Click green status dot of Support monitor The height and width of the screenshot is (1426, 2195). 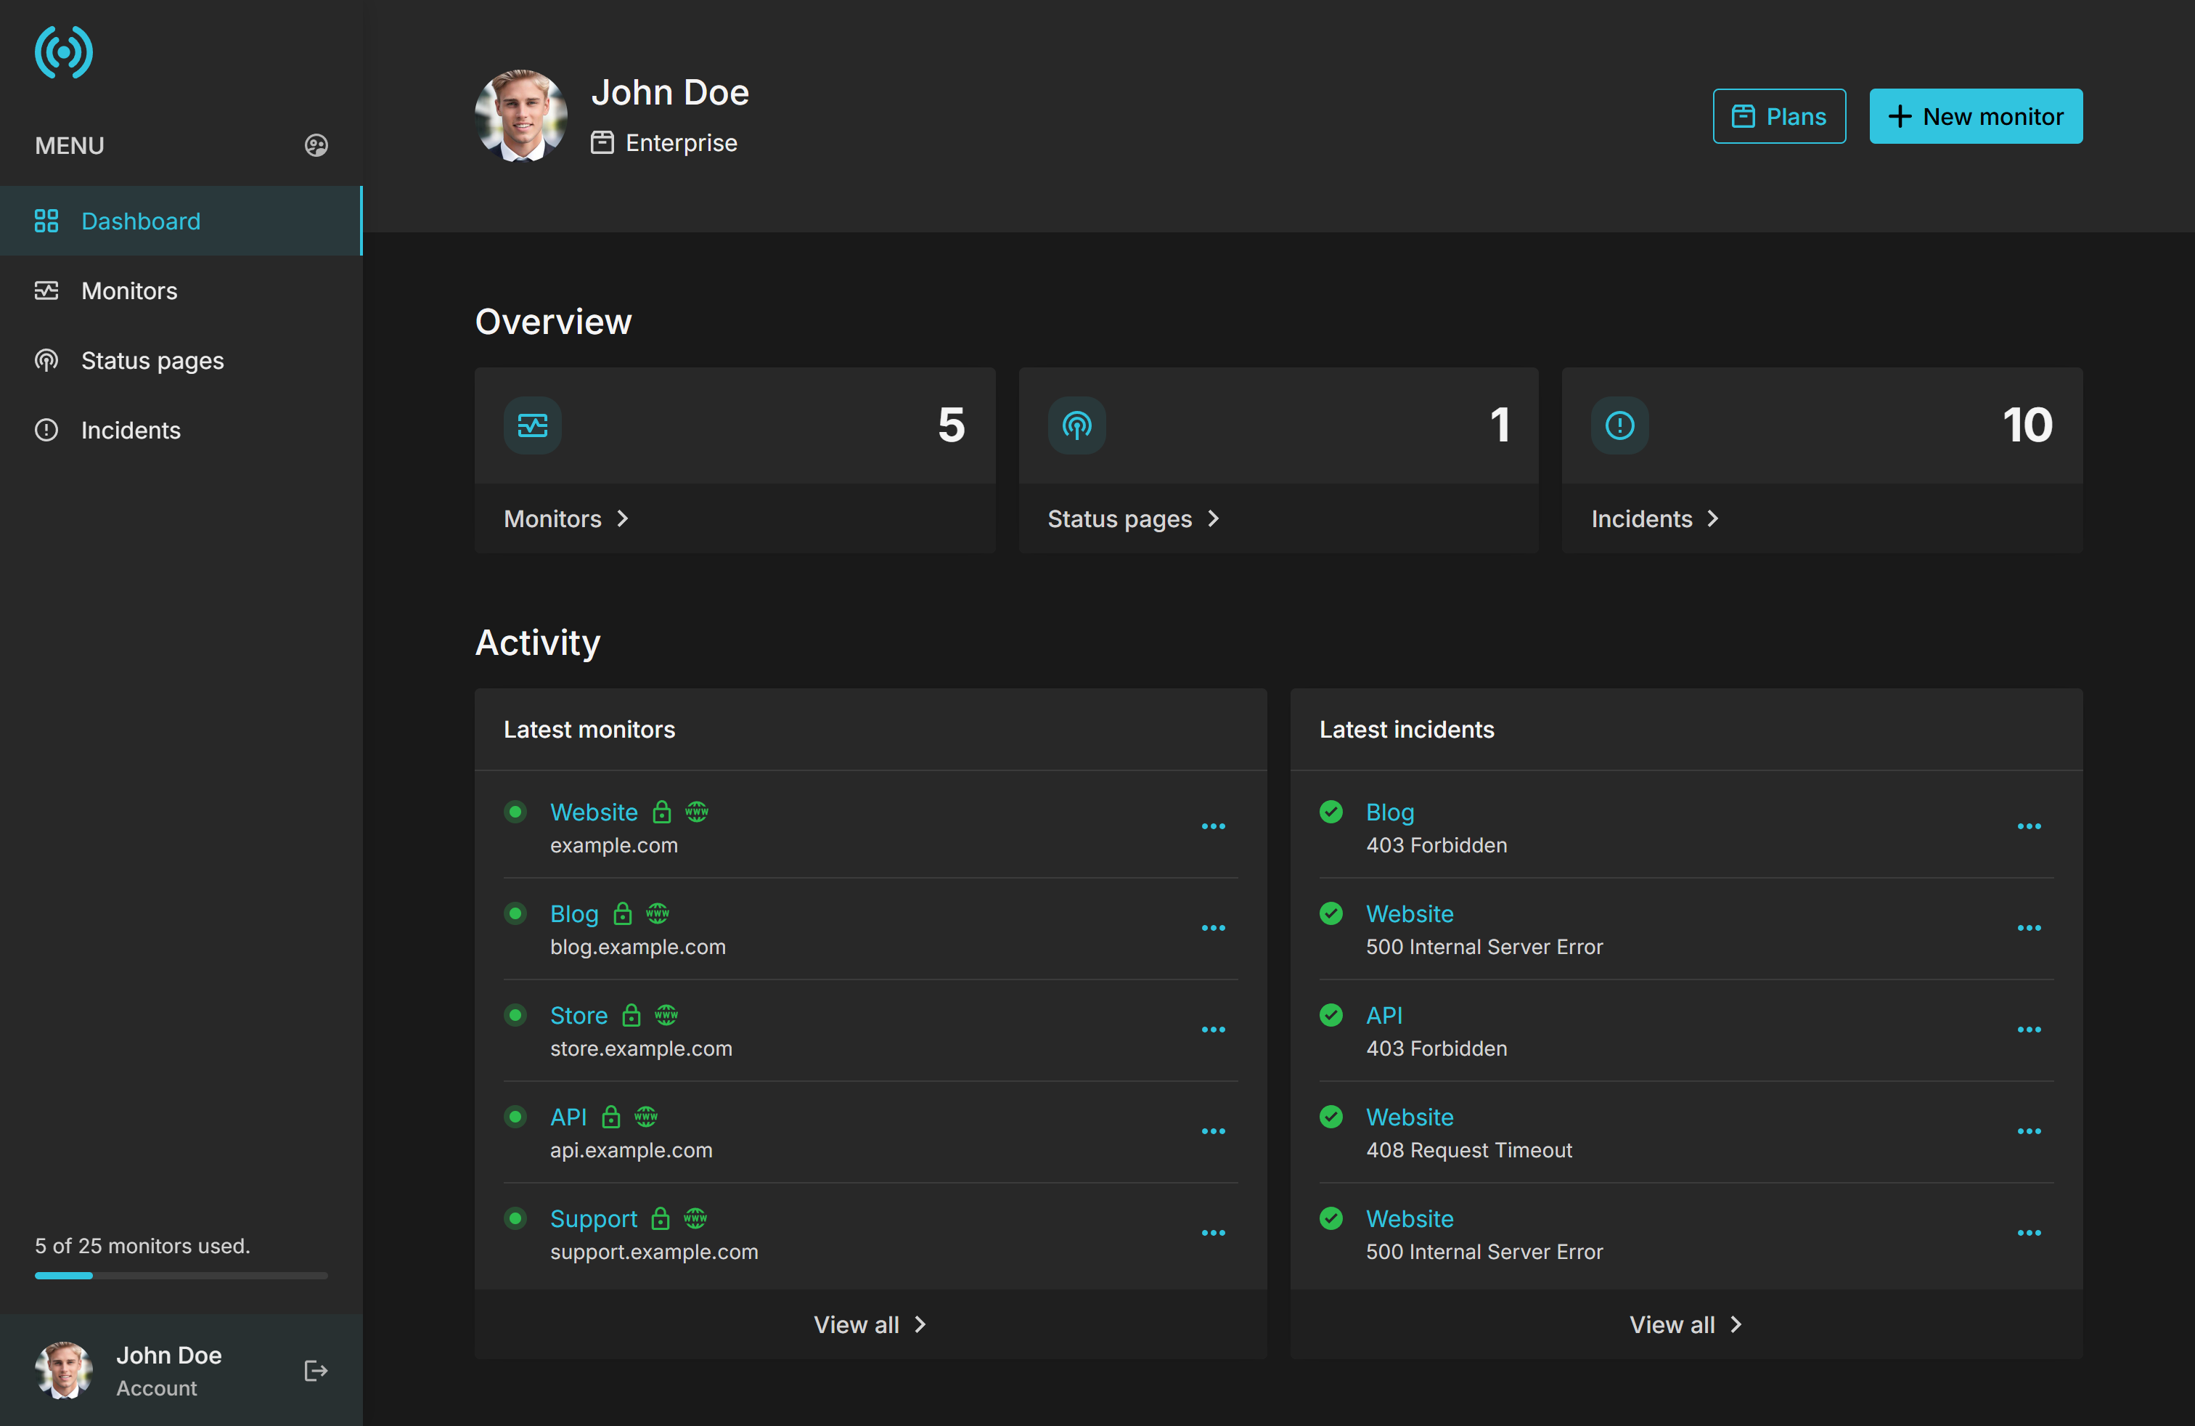coord(515,1218)
